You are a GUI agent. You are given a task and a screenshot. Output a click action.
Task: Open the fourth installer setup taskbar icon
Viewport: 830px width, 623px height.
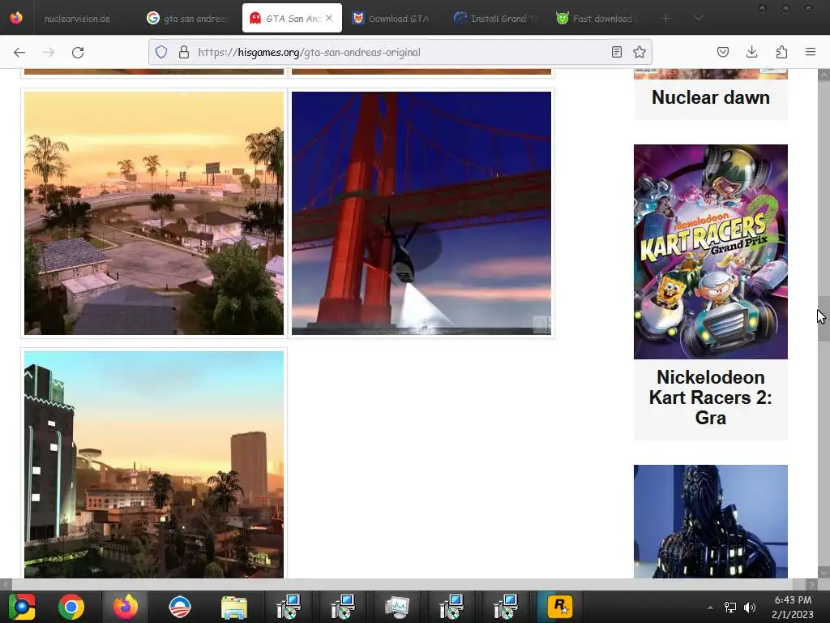506,607
